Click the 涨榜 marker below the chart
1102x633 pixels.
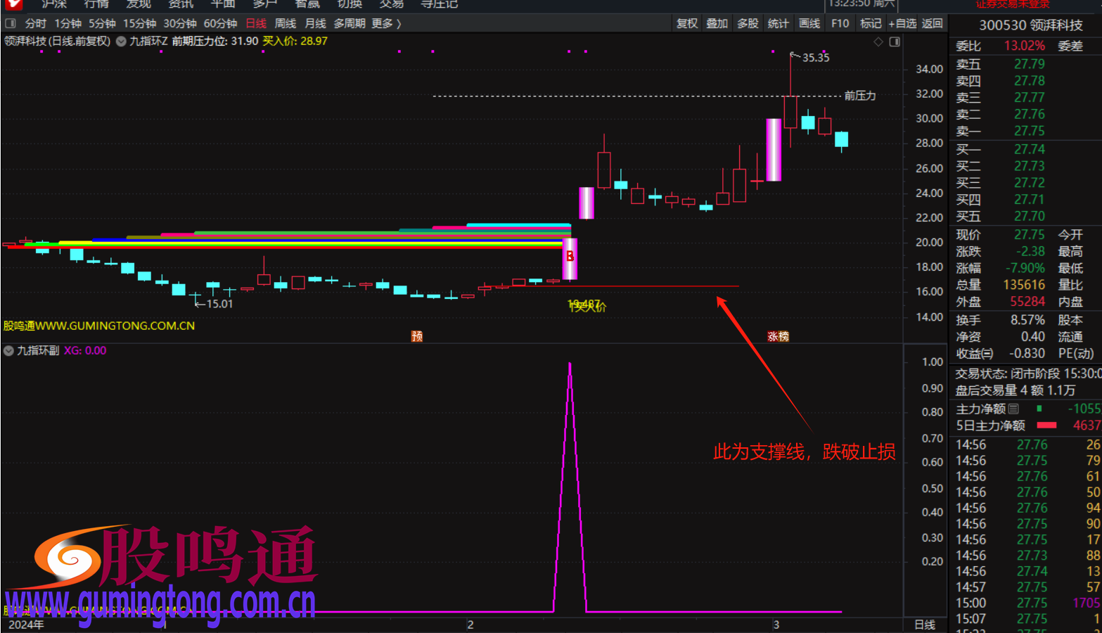point(778,336)
